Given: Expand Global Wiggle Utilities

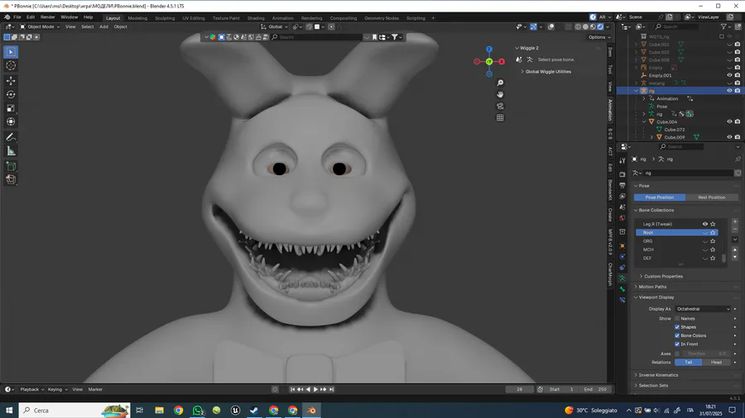Looking at the screenshot, I should [x=546, y=72].
